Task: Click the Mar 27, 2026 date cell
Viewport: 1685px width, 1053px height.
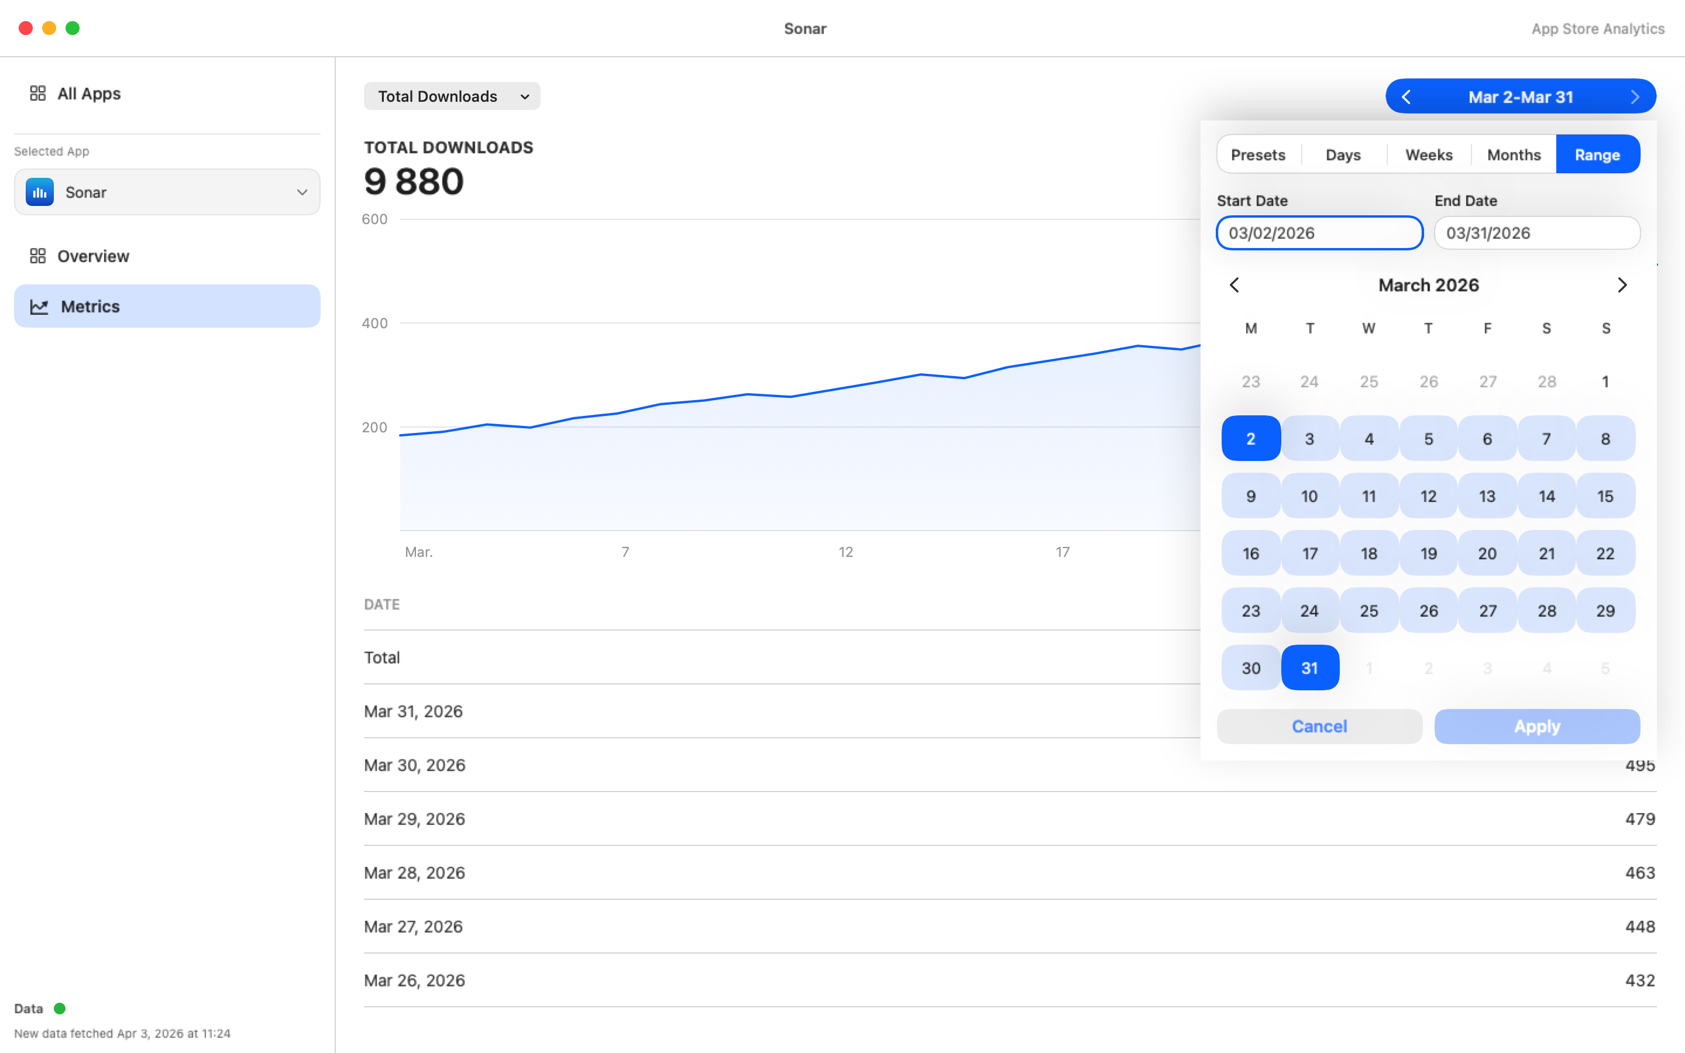Action: (414, 926)
